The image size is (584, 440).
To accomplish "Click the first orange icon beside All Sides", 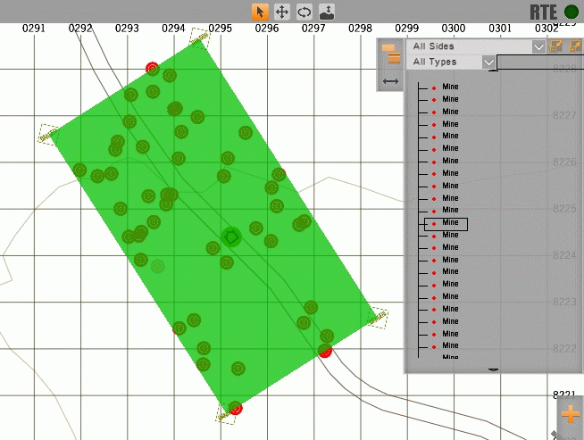I will coord(556,46).
